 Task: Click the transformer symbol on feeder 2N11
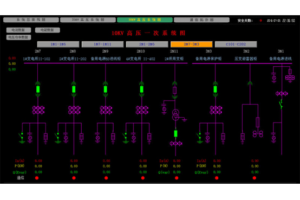175,115
